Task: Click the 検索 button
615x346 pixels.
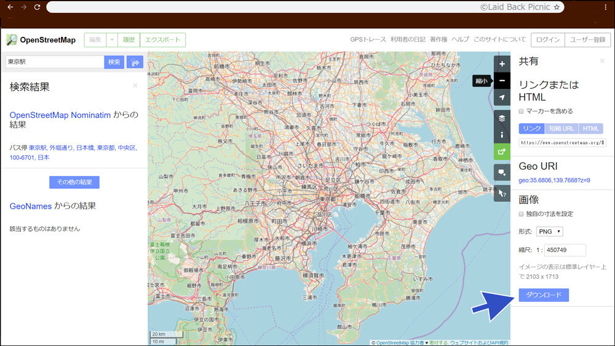Action: [114, 62]
